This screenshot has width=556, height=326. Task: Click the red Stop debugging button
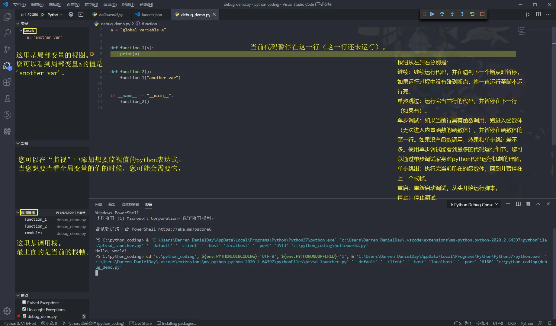[482, 14]
